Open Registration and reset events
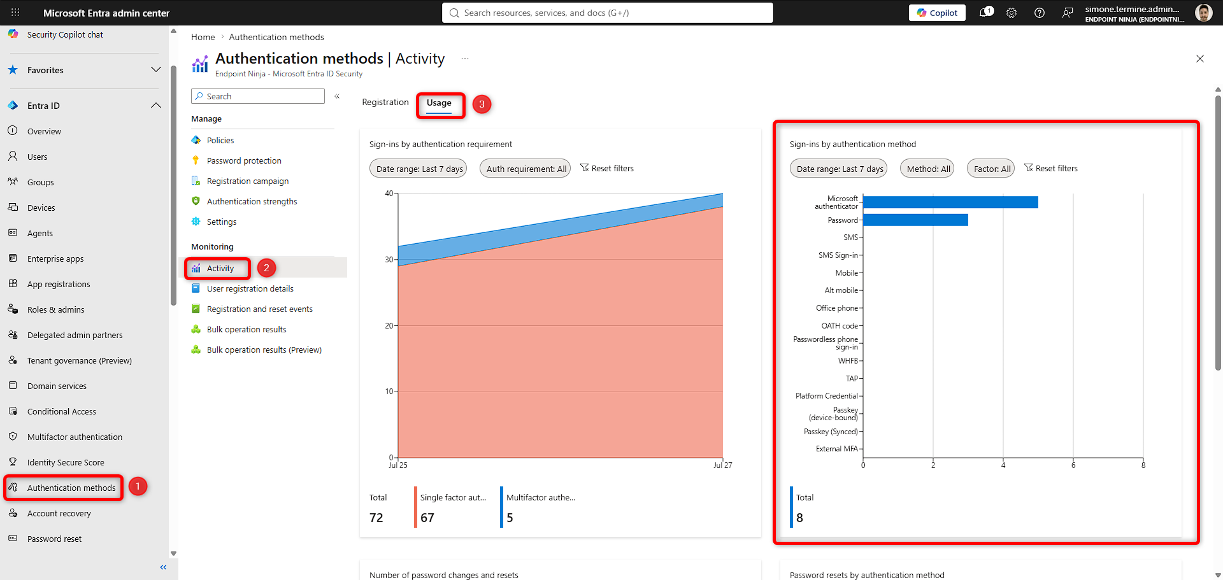 pyautogui.click(x=260, y=309)
